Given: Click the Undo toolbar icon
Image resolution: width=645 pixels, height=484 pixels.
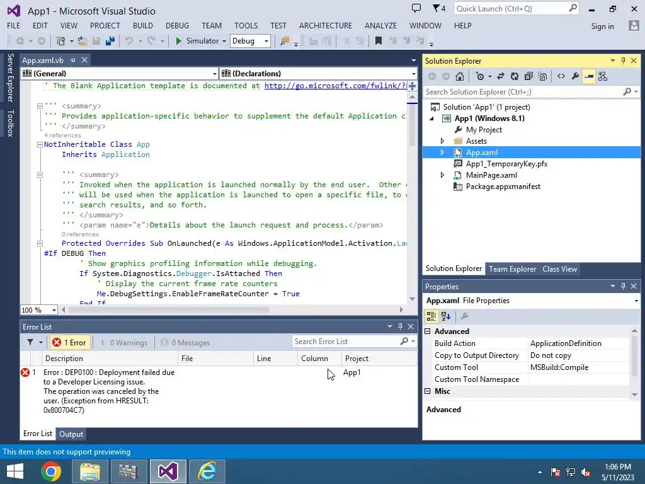Looking at the screenshot, I should tap(129, 41).
